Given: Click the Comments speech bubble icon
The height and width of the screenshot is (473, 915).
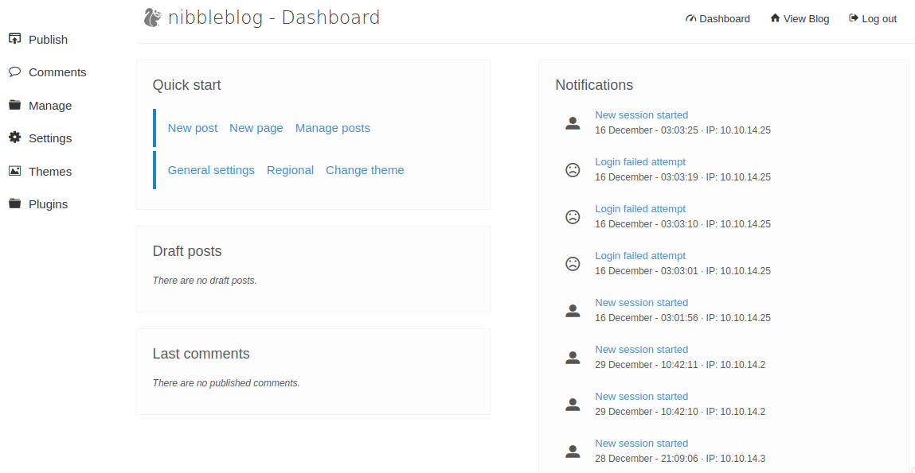Looking at the screenshot, I should (x=14, y=72).
